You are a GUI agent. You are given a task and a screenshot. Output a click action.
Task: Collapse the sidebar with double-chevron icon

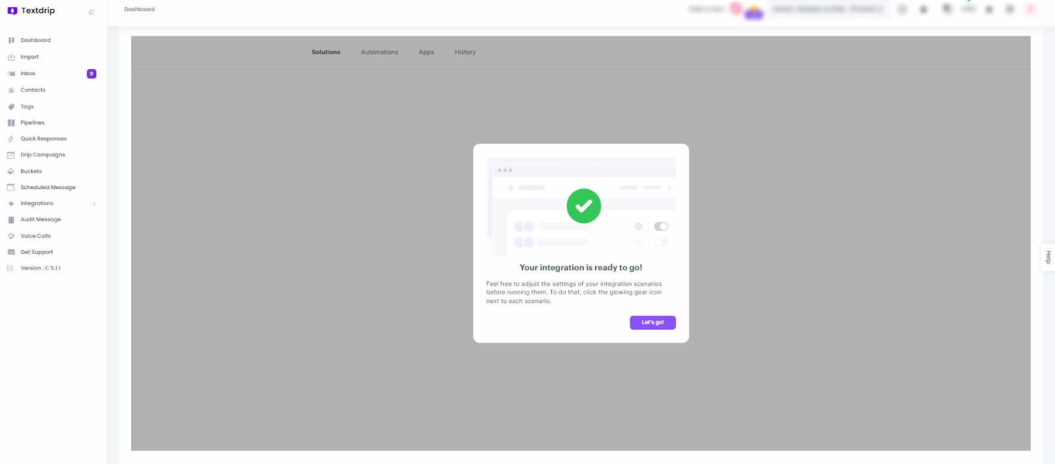pyautogui.click(x=92, y=12)
